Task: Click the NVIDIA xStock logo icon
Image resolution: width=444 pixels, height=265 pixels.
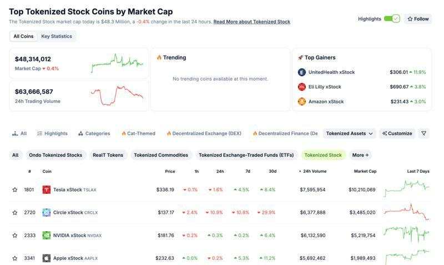Action: (47, 236)
